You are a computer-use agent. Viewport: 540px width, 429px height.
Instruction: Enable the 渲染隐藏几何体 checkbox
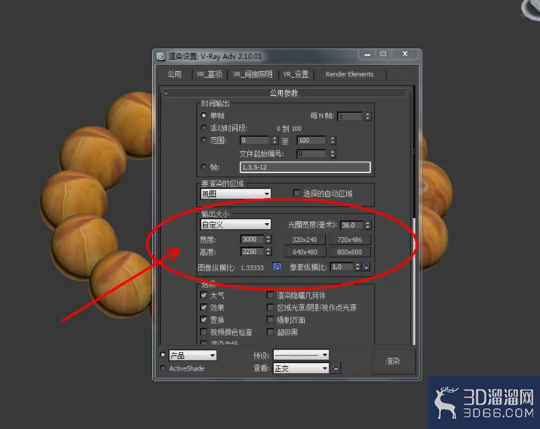pyautogui.click(x=270, y=295)
